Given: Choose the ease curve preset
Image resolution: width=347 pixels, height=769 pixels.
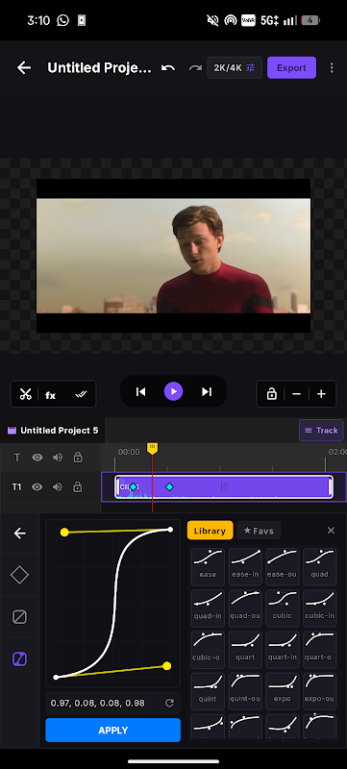Looking at the screenshot, I should click(208, 566).
